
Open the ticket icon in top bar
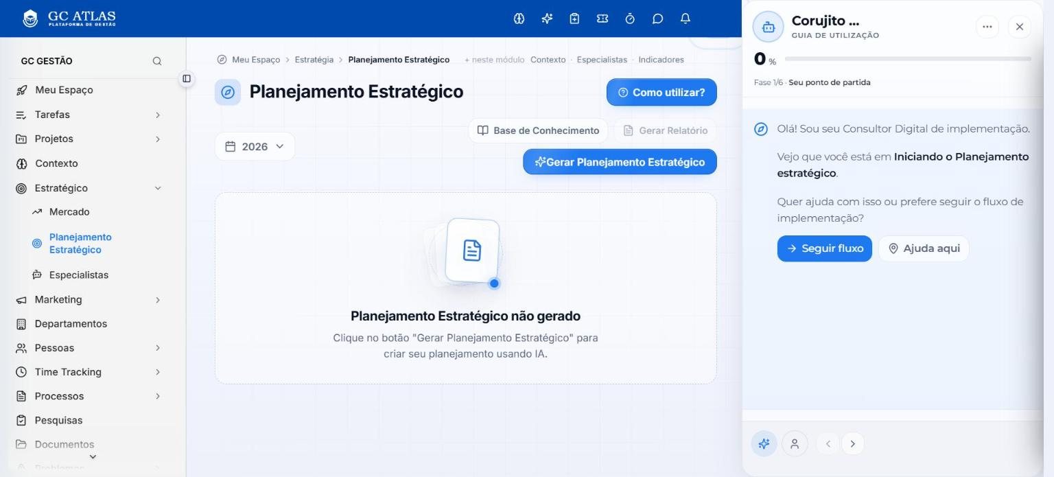pyautogui.click(x=602, y=19)
